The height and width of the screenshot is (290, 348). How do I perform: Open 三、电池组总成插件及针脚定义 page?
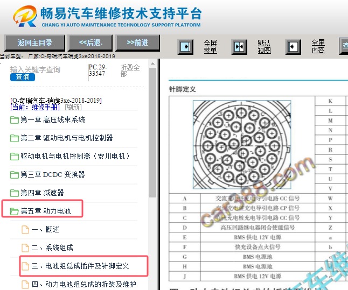pos(80,266)
